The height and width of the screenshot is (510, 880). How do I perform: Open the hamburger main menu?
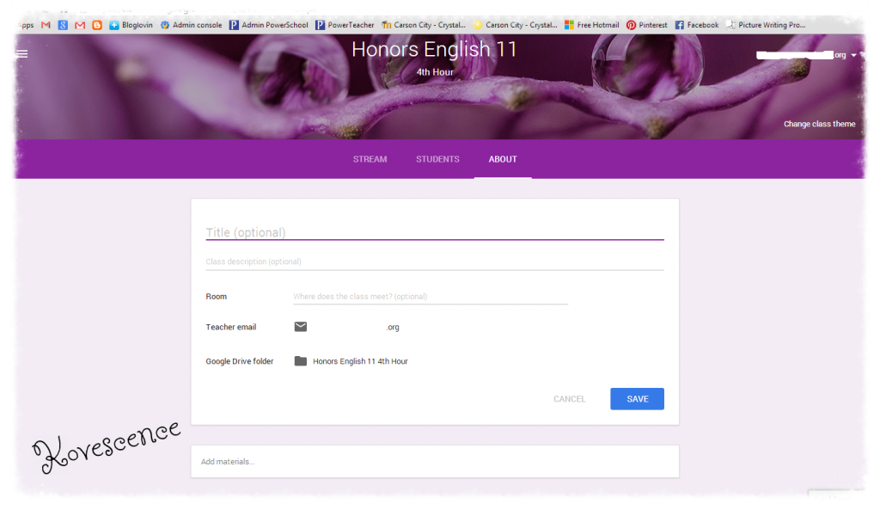[22, 53]
